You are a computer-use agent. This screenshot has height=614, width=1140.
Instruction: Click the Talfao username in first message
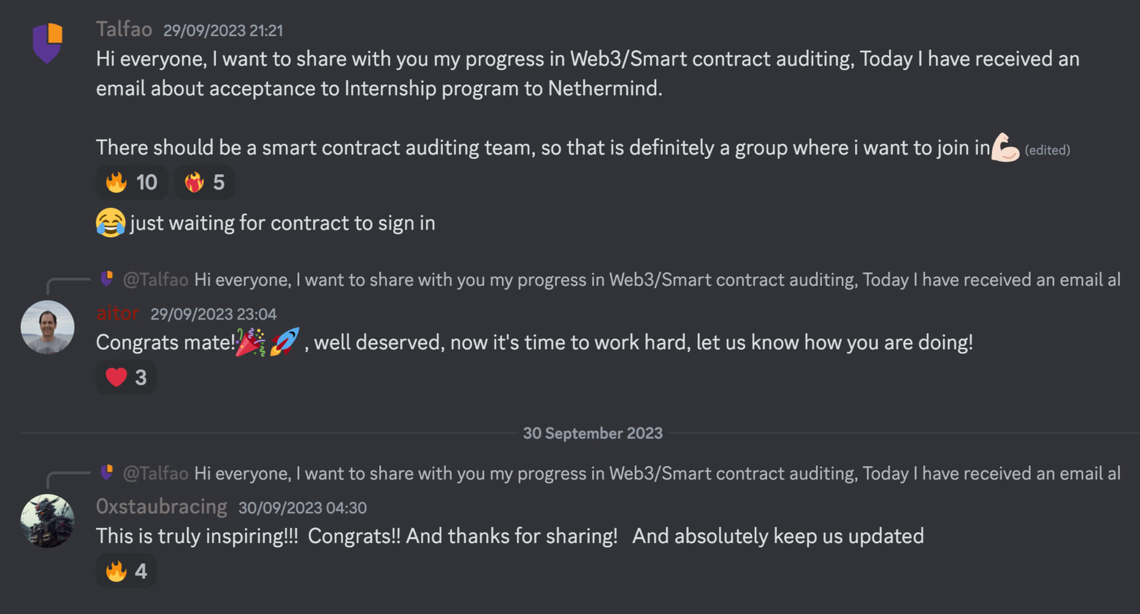(124, 29)
